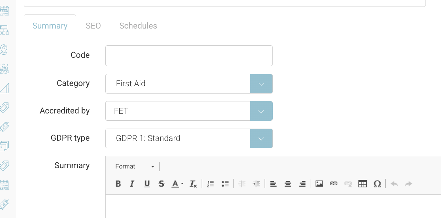Insert a table into the summary
Viewport: 441px width, 218px height.
click(x=363, y=184)
